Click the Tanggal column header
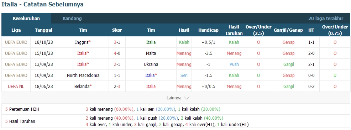This screenshot has height=130, width=351. pyautogui.click(x=43, y=30)
